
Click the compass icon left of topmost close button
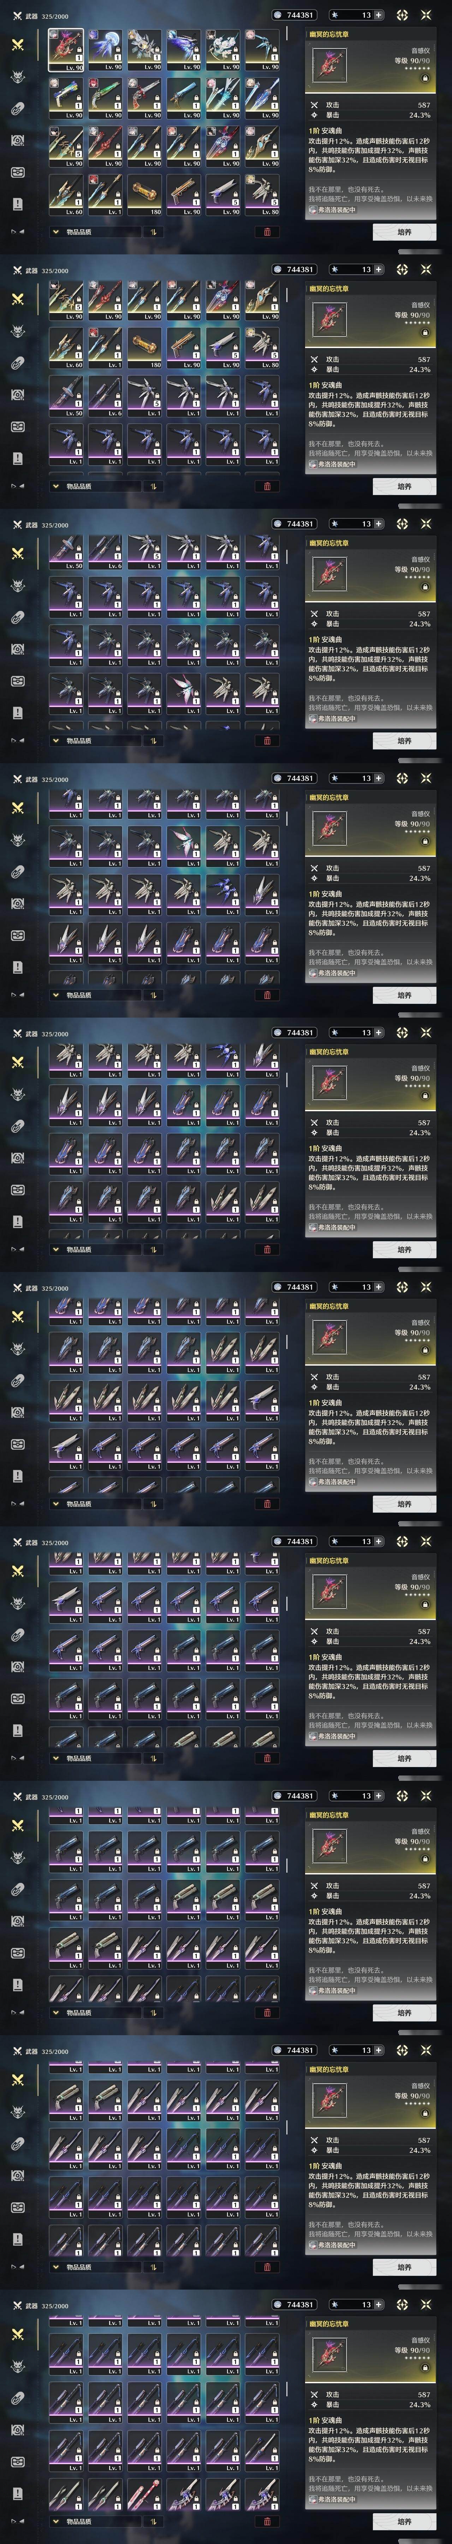(x=402, y=15)
